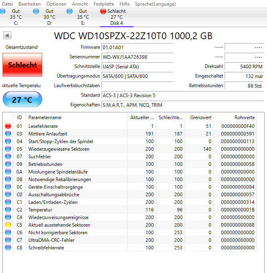Screen dimensions: 267x273
Task: Click the Eigenschaften field S.M.A.R.T., APM, NCQ, TRIM
Action: click(183, 105)
